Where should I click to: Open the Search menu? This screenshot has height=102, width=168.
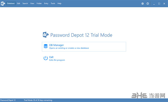[25, 3]
